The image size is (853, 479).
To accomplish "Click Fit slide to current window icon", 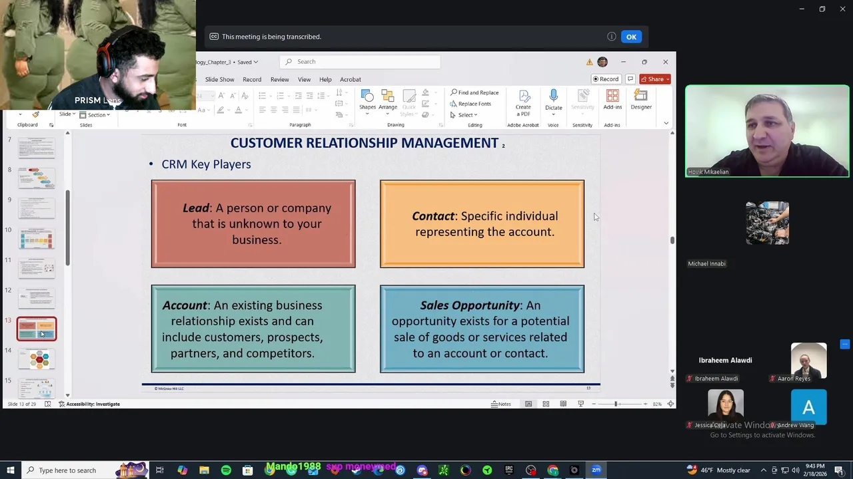I will point(670,404).
